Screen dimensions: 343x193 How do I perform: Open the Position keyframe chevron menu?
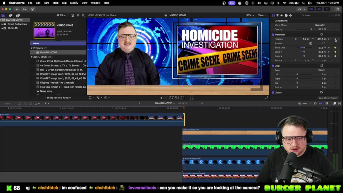point(338,39)
